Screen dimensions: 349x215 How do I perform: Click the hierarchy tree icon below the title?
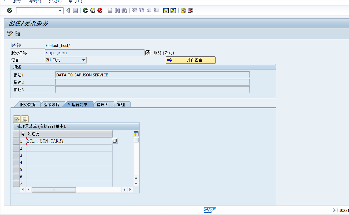[x=17, y=33]
